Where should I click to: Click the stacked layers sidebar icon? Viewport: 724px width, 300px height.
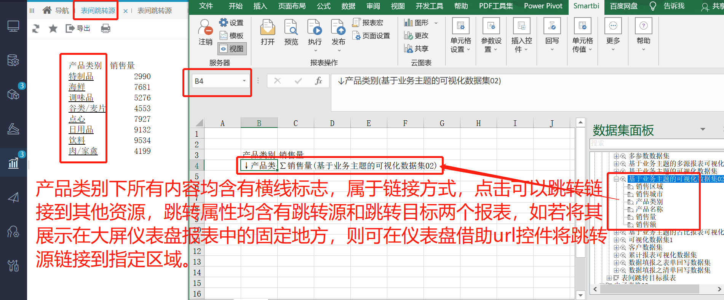(x=13, y=129)
